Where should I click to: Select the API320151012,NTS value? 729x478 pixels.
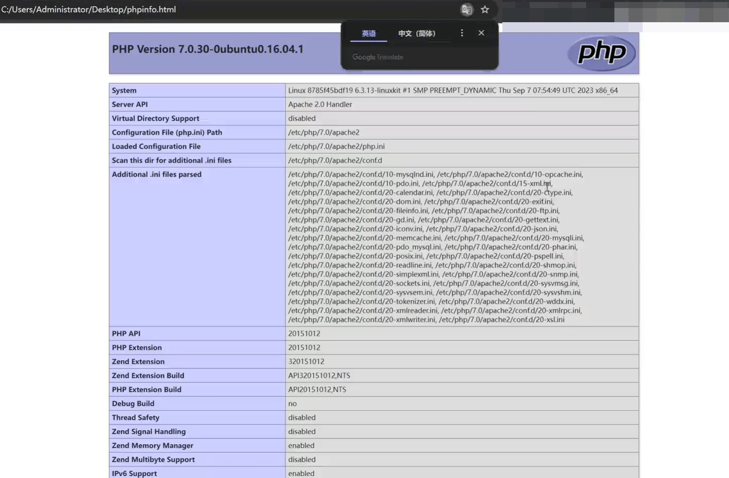click(x=319, y=376)
